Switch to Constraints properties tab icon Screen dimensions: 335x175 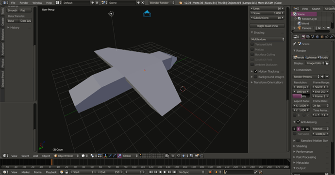click(327, 37)
